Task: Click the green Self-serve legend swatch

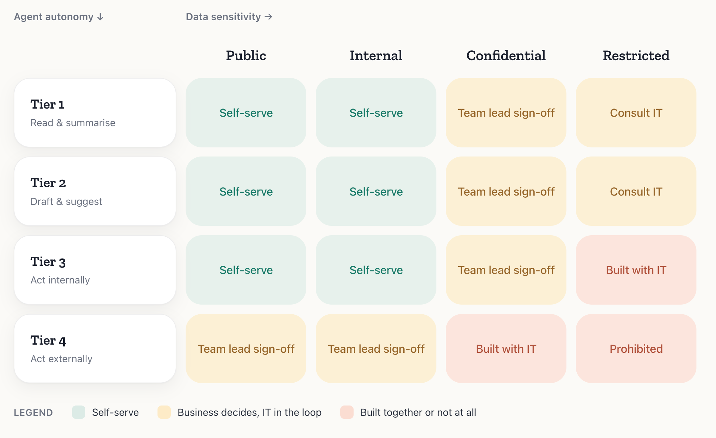Action: [79, 412]
